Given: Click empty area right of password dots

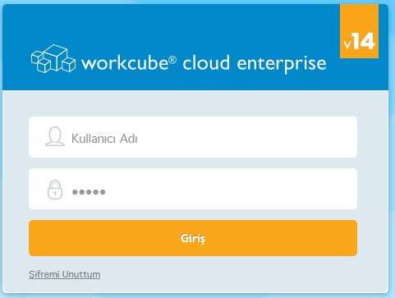Looking at the screenshot, I should pyautogui.click(x=232, y=189).
